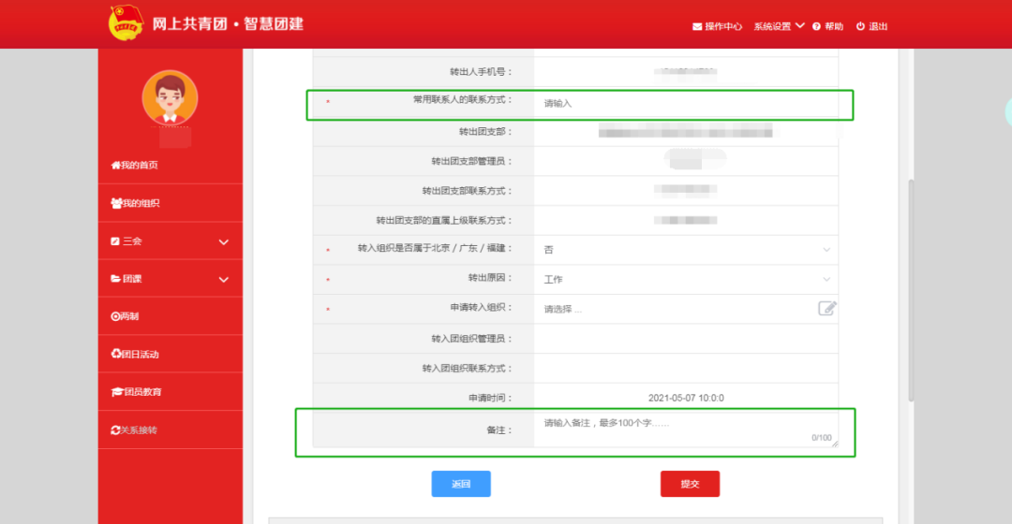Navigate to 关系接转 in sidebar
1012x524 pixels.
pyautogui.click(x=135, y=429)
